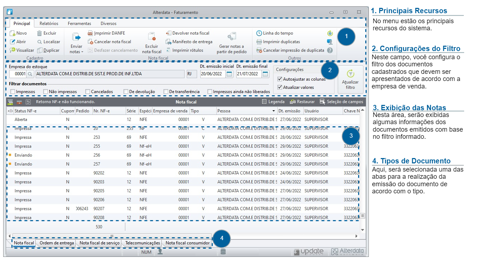Click the horizontal scrollbar thumb under the grid
Screen dimensions: 492x264
pos(112,236)
